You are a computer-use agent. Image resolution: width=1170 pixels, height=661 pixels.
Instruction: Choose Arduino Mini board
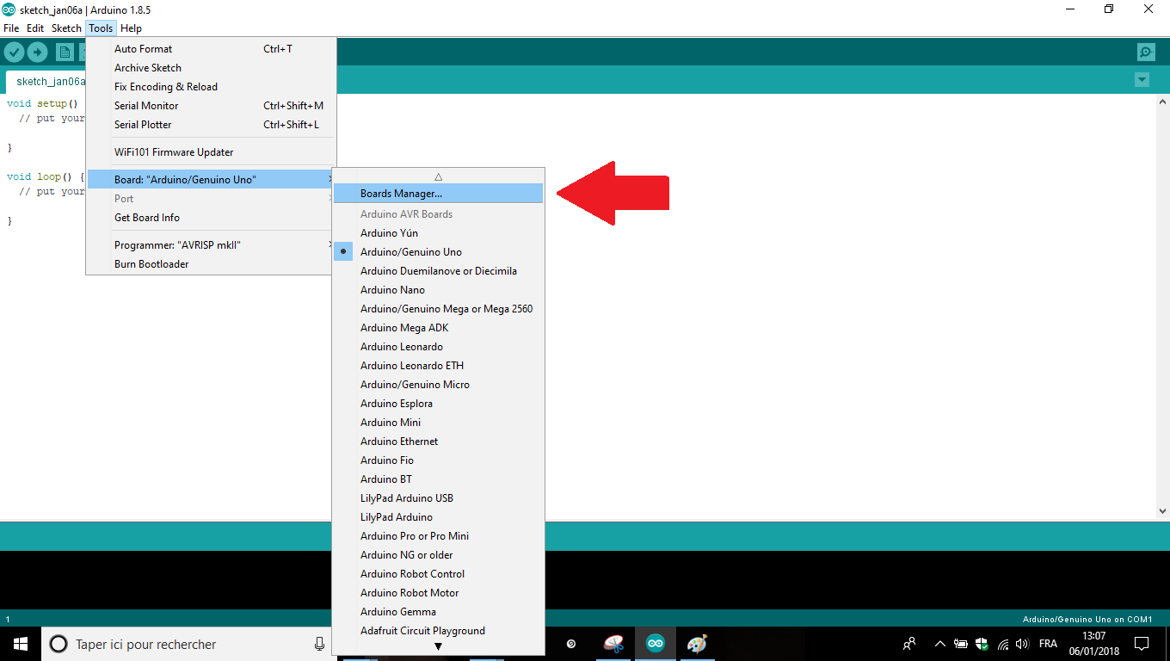pos(438,423)
